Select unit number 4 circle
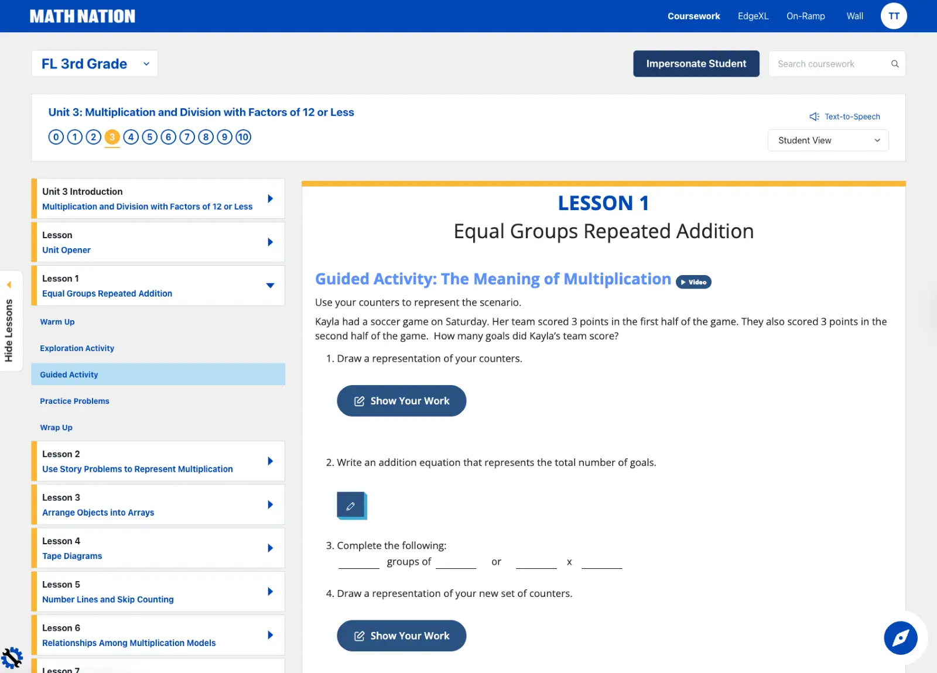 (x=131, y=137)
